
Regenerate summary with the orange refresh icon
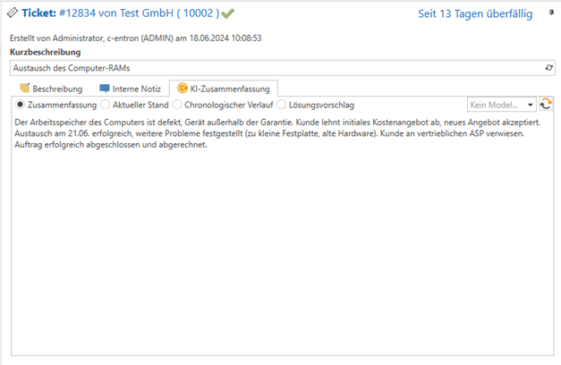[546, 105]
